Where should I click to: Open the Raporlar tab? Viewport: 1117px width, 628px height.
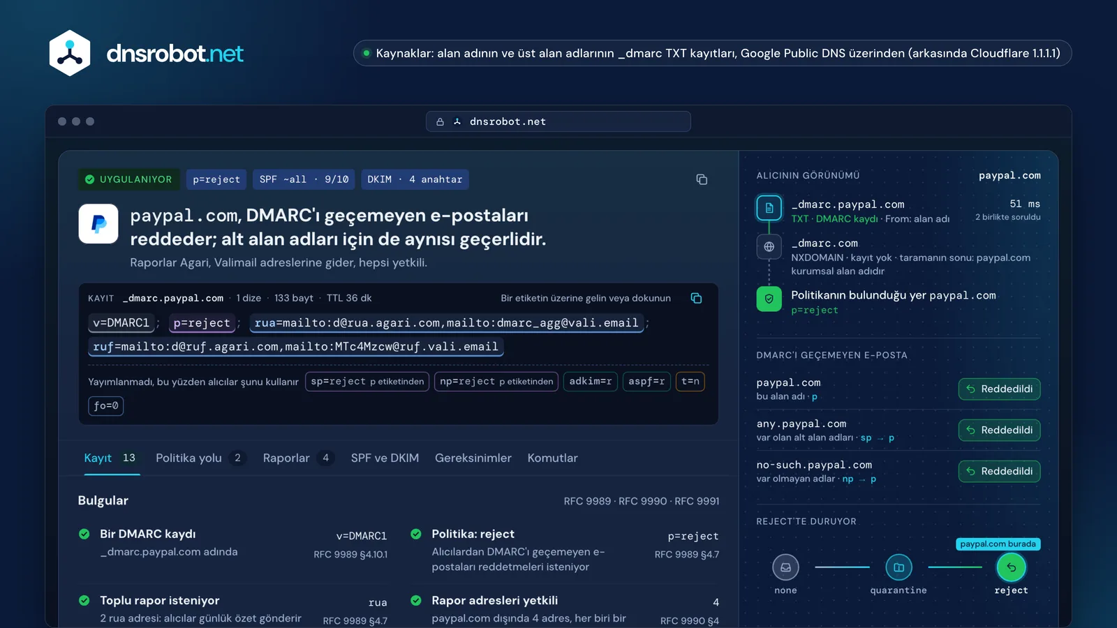[298, 458]
